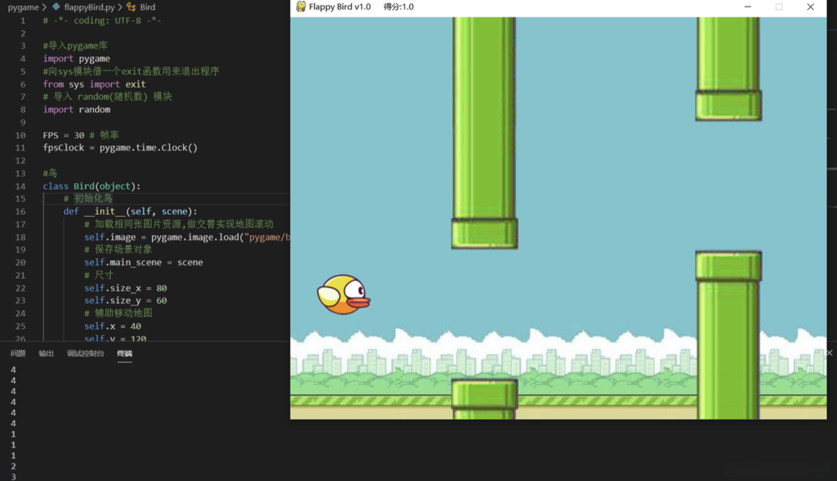Viewport: 837px width, 481px height.
Task: Click the fpsClock = pygame.time.Clock() line
Action: [120, 148]
